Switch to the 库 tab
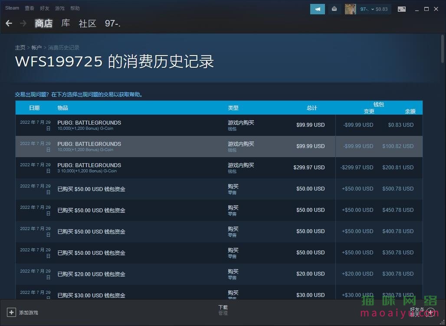 click(x=65, y=23)
